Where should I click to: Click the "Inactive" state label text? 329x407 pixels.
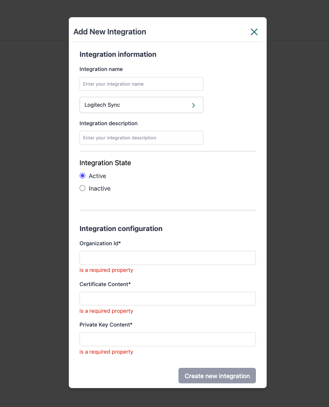99,188
